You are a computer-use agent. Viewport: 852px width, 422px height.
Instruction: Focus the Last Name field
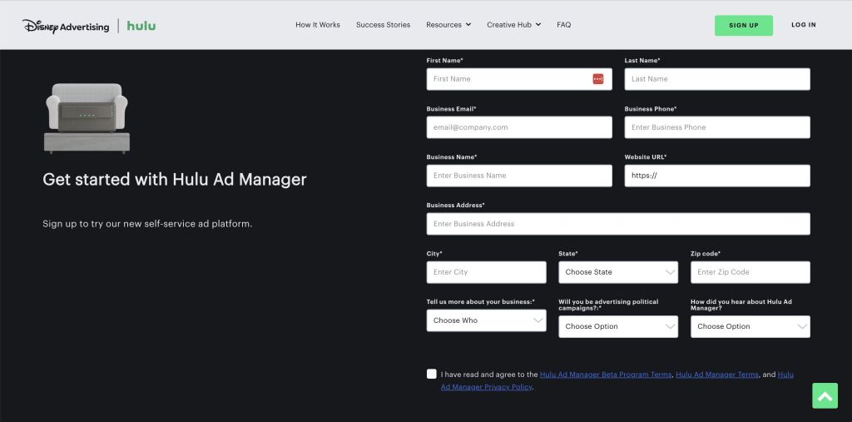(717, 79)
